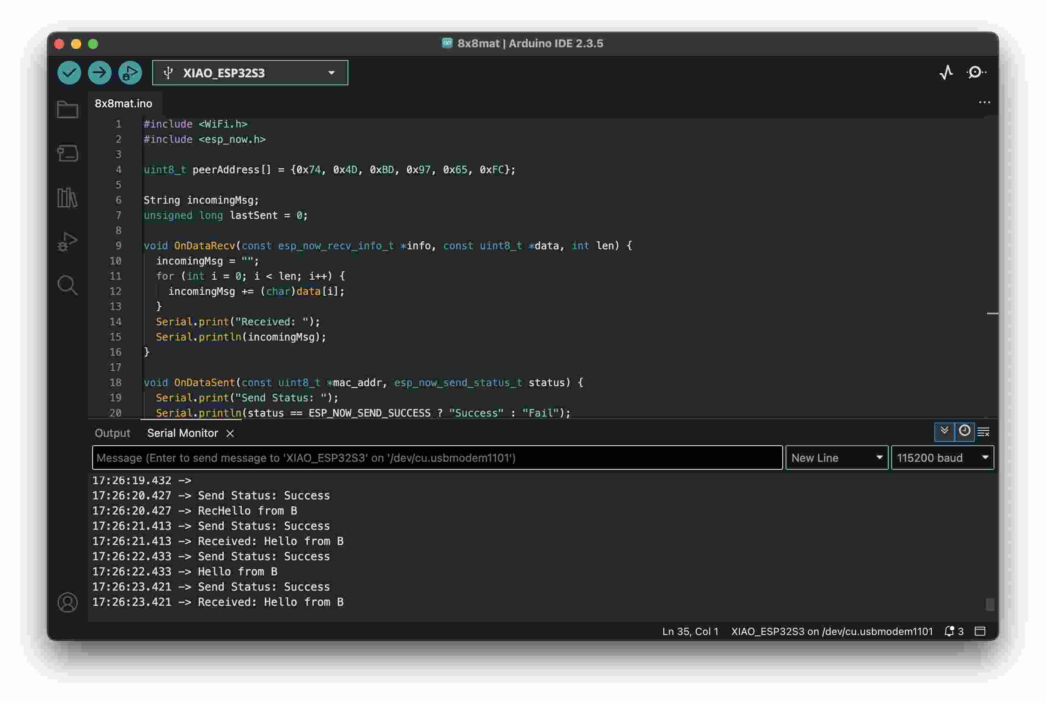Clear the Serial Monitor output

[984, 432]
